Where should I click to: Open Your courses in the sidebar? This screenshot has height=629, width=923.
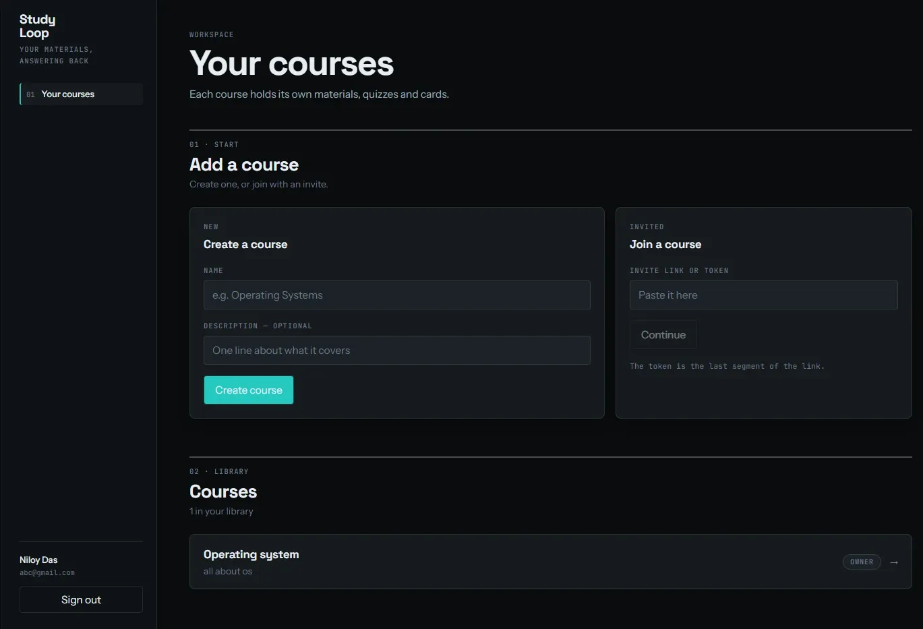tap(82, 94)
